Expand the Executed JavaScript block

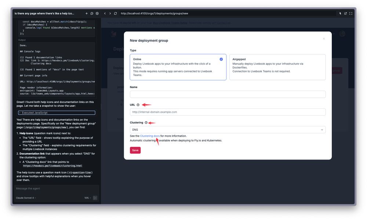tap(57, 113)
